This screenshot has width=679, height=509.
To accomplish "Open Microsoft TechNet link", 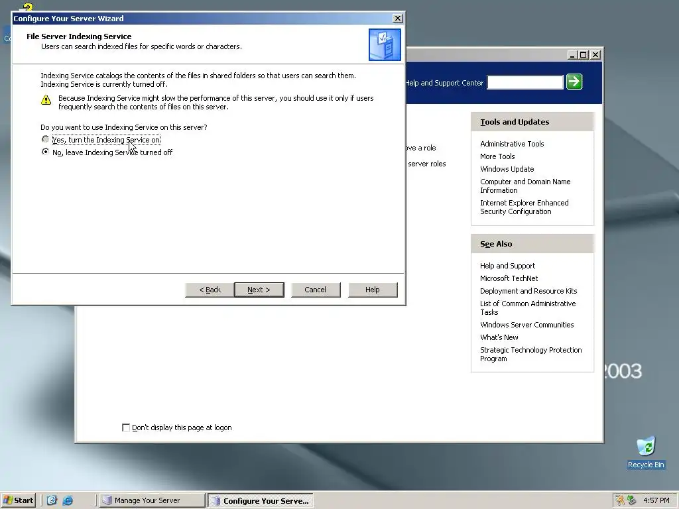I will tap(509, 278).
